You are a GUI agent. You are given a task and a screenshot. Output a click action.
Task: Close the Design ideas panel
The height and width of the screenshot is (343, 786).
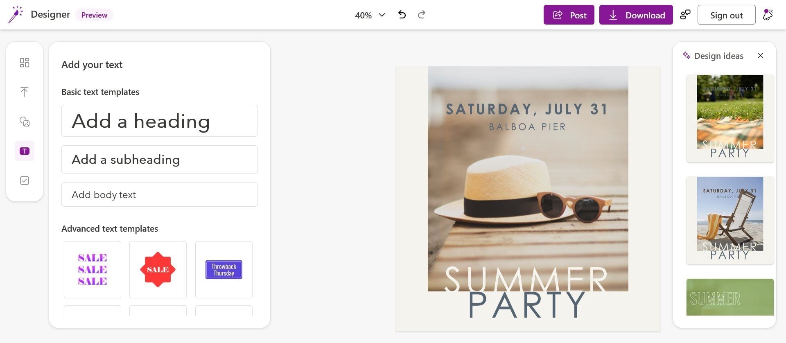(x=760, y=56)
